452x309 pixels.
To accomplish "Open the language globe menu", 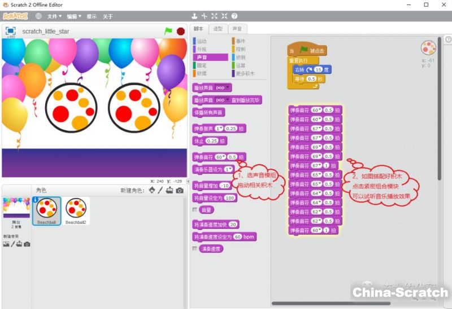I will 38,16.
